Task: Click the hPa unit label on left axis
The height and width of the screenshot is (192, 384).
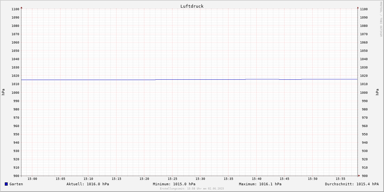Action: [3, 92]
